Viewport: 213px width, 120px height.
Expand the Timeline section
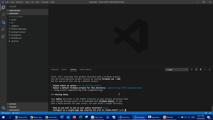[27, 107]
